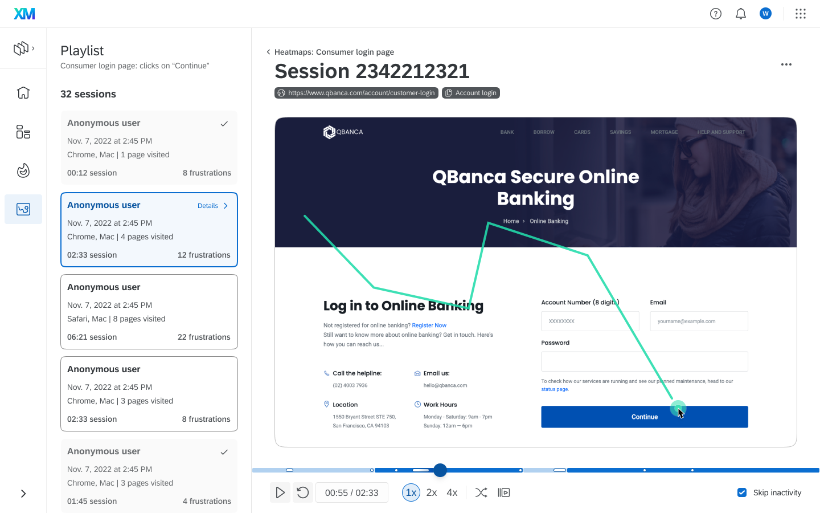Image resolution: width=820 pixels, height=513 pixels.
Task: Click the timeline playhead knob
Action: [440, 470]
